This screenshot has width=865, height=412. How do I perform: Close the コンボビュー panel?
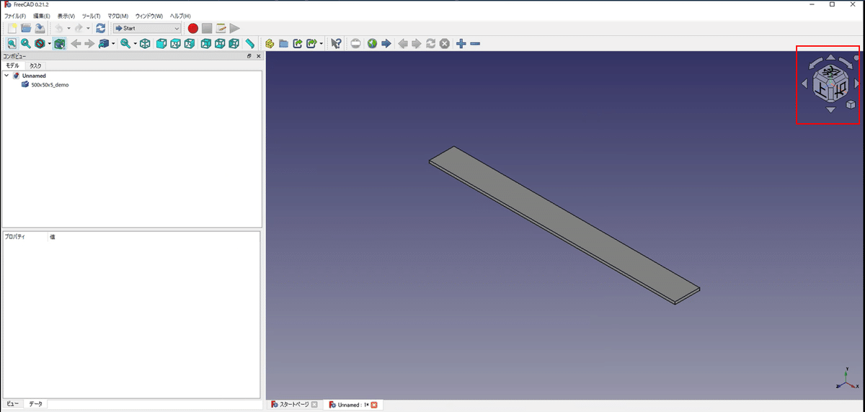pos(259,55)
